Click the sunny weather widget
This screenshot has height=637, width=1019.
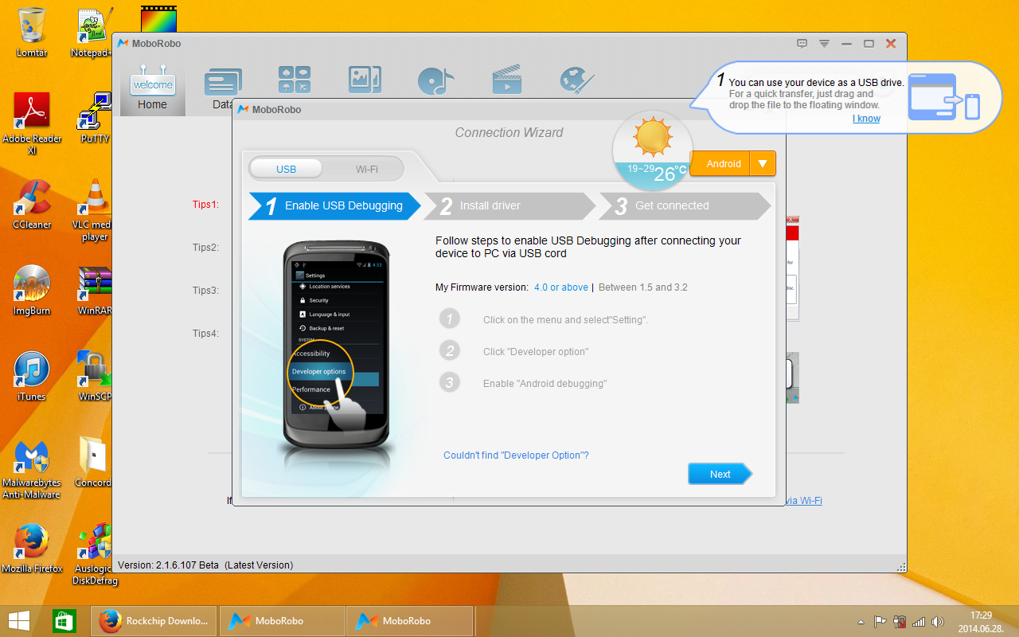pyautogui.click(x=652, y=150)
